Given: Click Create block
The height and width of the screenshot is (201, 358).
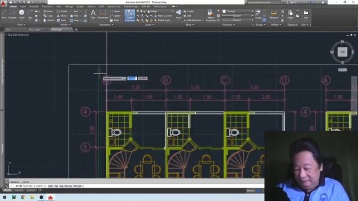Looking at the screenshot, I should coord(189,11).
